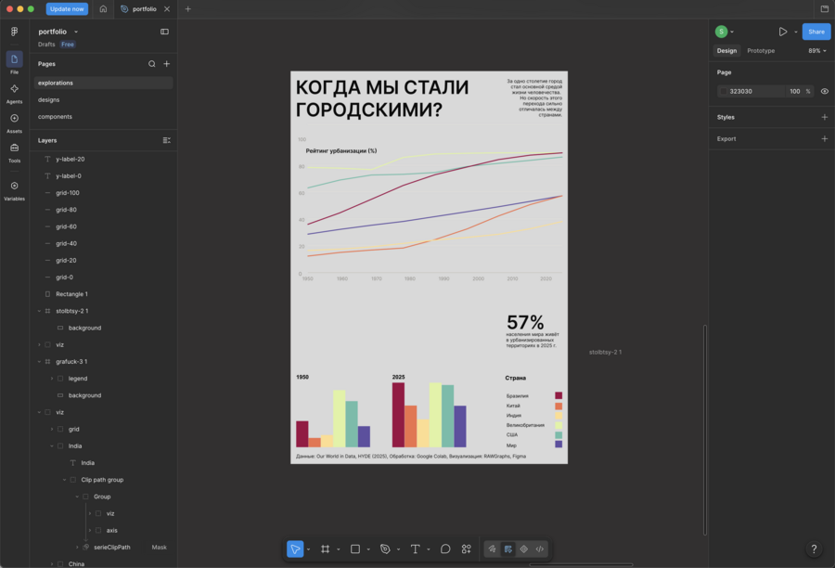835x568 pixels.
Task: Select the Frame tool
Action: pos(325,549)
